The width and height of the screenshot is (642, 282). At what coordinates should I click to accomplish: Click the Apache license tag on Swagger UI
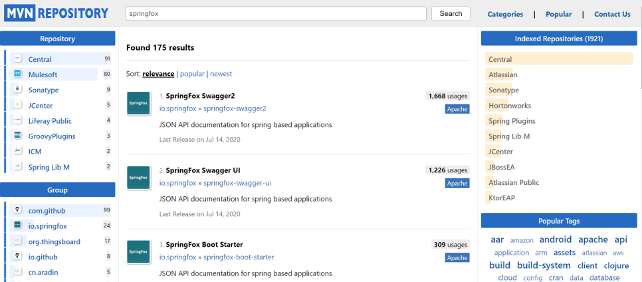(457, 183)
